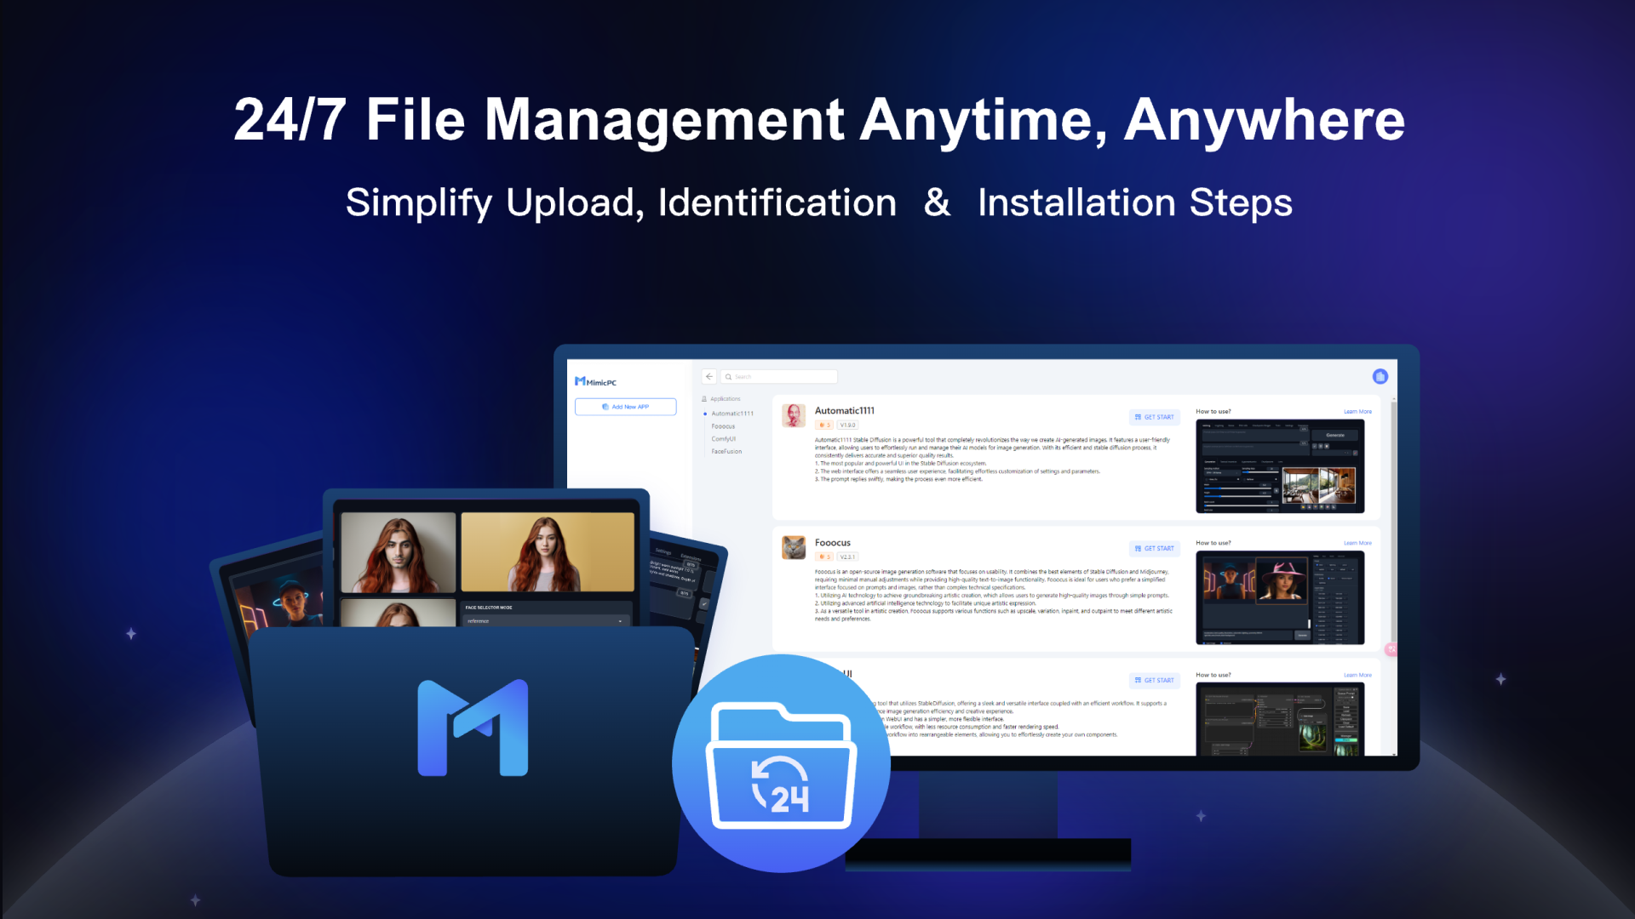Click the rating badge under Fooocus

click(x=823, y=557)
